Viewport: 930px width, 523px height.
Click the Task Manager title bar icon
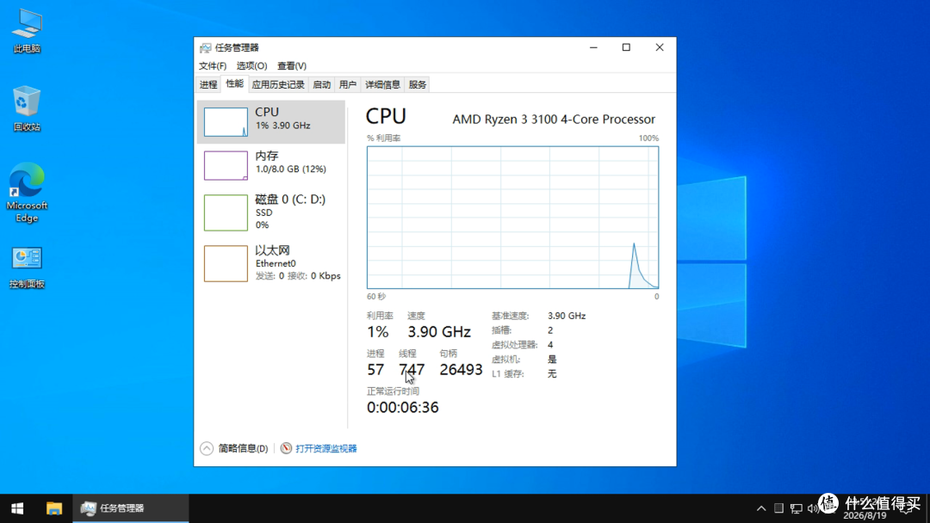coord(205,48)
